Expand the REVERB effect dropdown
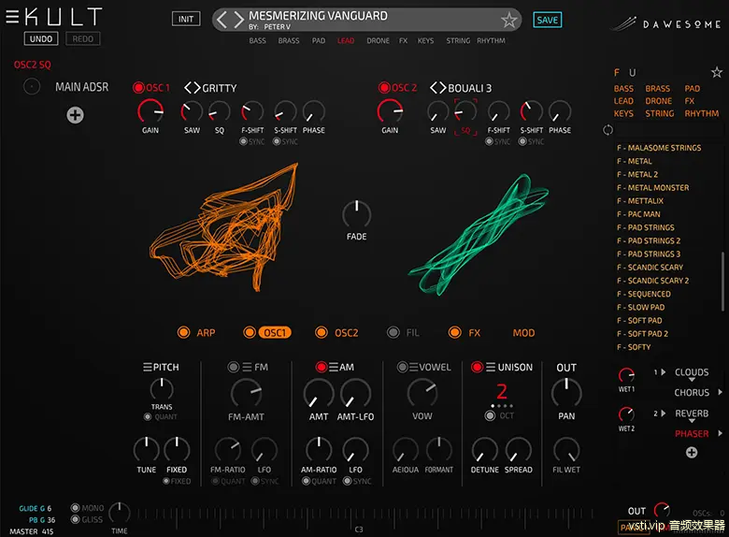729x537 pixels. (692, 414)
